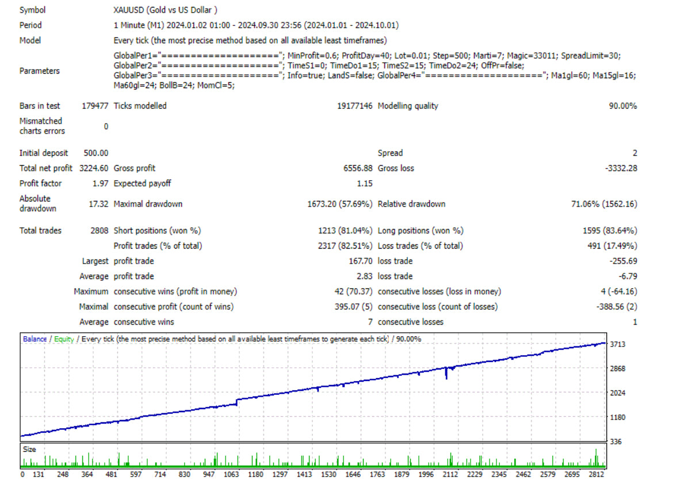Click Total net profit value 3224.60
This screenshot has width=680, height=484.
coord(94,168)
